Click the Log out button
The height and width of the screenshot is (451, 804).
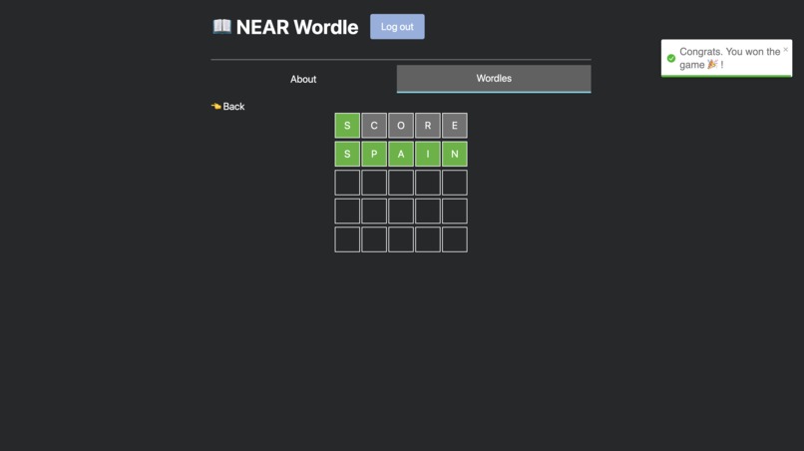click(397, 27)
